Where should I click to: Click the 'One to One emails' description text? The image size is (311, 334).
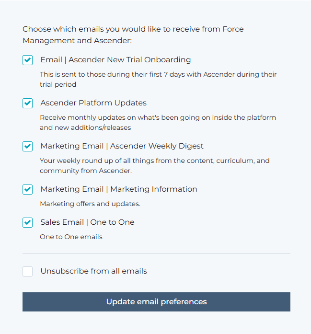71,237
